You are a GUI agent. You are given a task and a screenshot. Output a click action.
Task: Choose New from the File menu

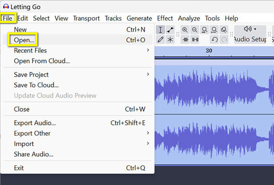78,30
